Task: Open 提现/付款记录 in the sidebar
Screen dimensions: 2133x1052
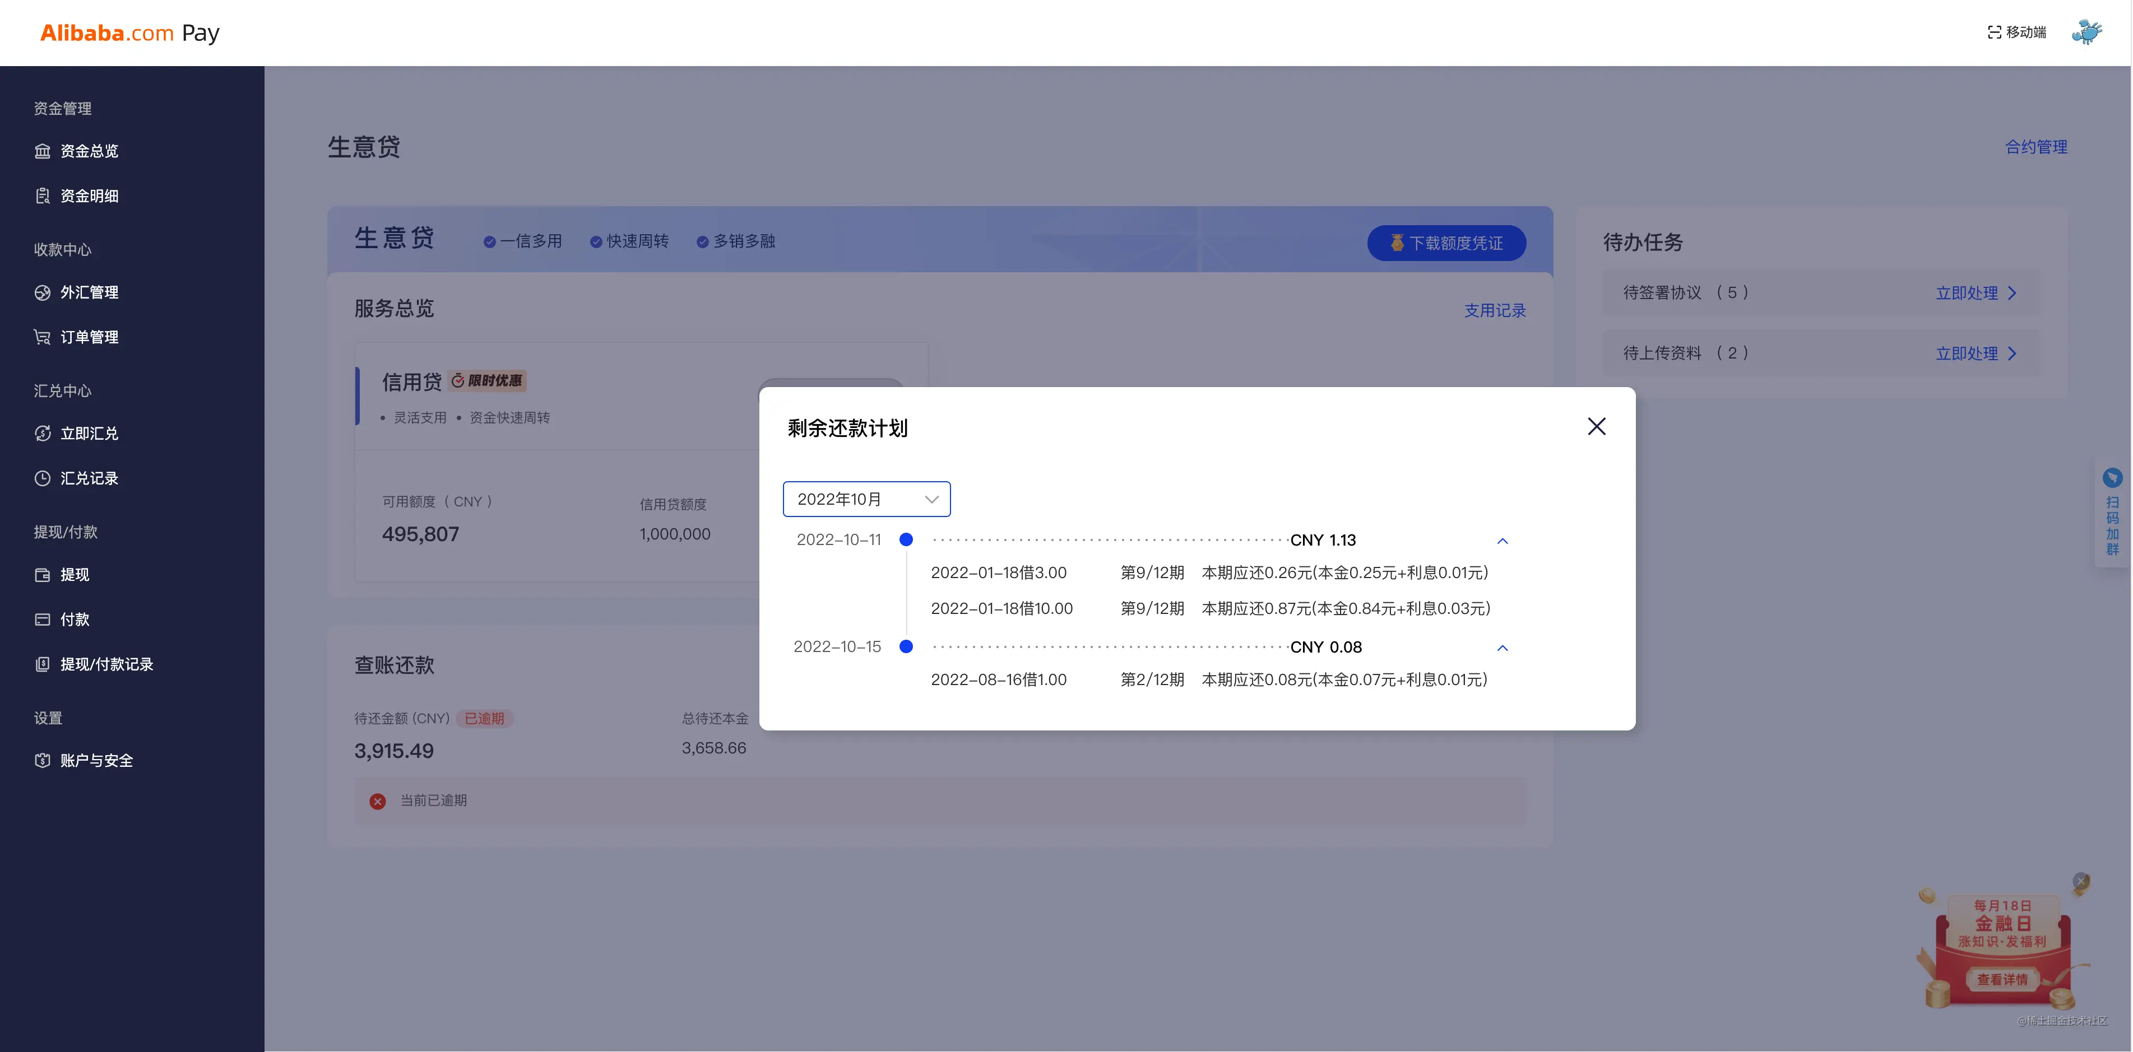Action: (106, 664)
